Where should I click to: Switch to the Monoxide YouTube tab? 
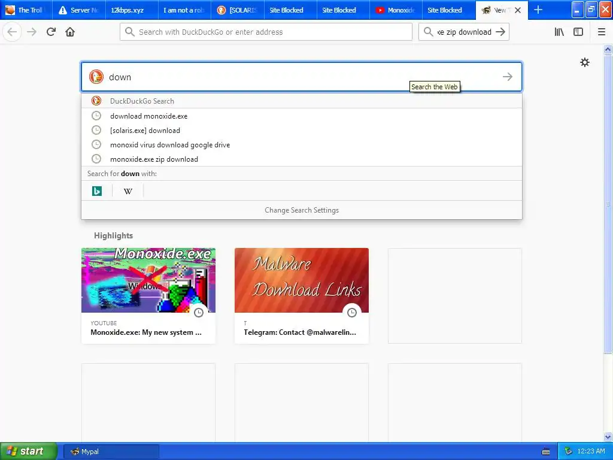point(396,10)
